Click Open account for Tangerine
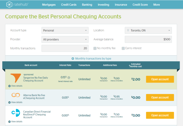 coord(160,79)
